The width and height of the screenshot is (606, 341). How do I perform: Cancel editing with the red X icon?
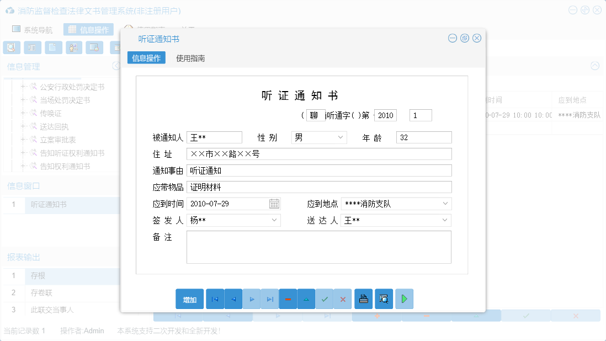[x=343, y=299]
